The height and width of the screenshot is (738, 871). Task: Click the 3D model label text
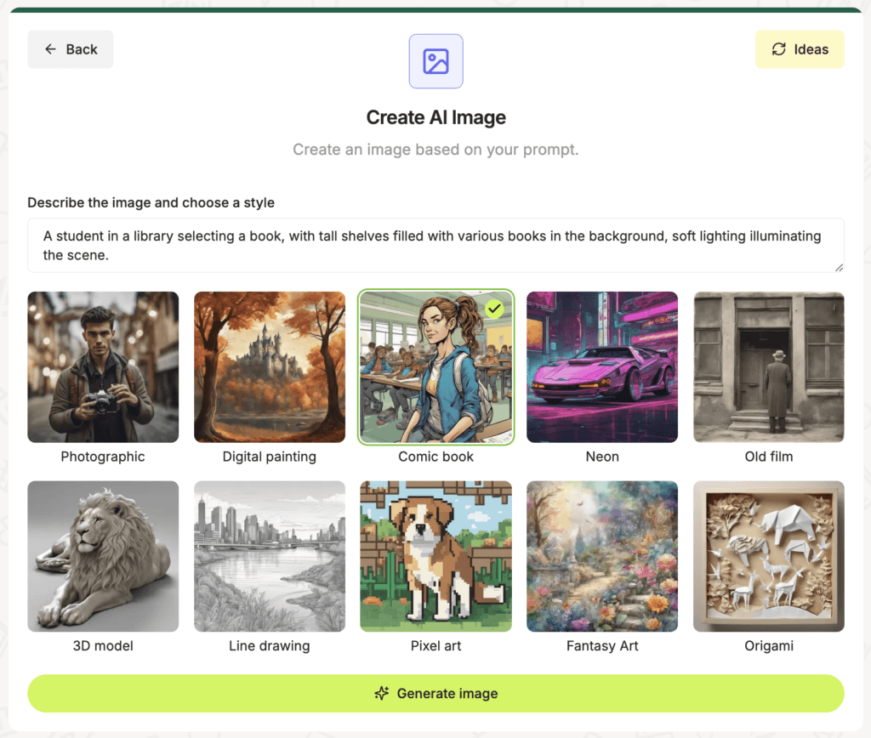103,646
